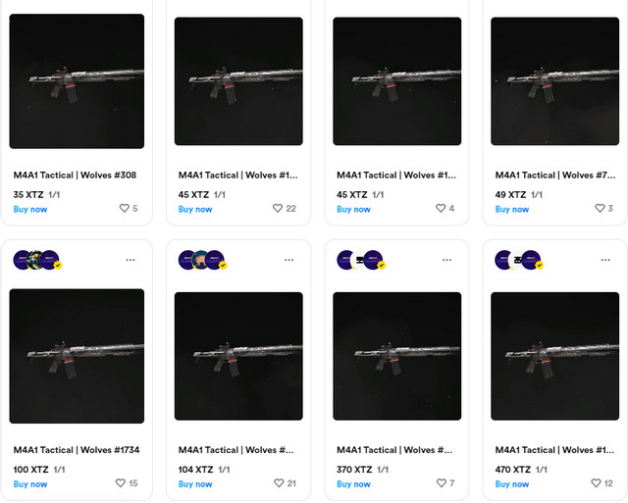Like the Wolves #308 listing heart icon
628x503 pixels.
124,209
